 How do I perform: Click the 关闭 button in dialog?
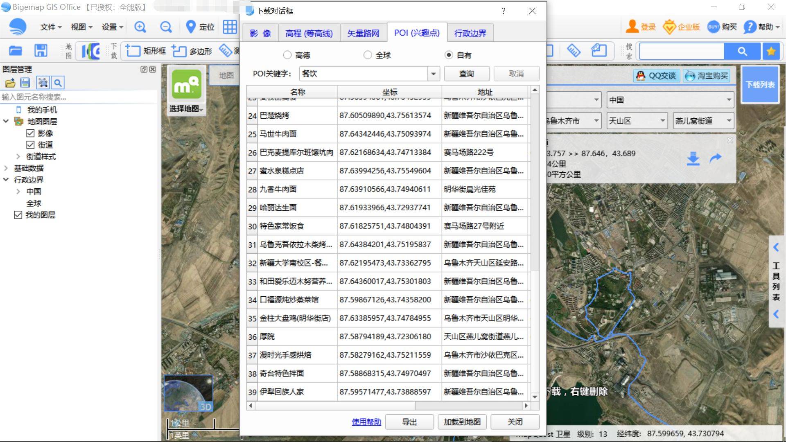[515, 422]
